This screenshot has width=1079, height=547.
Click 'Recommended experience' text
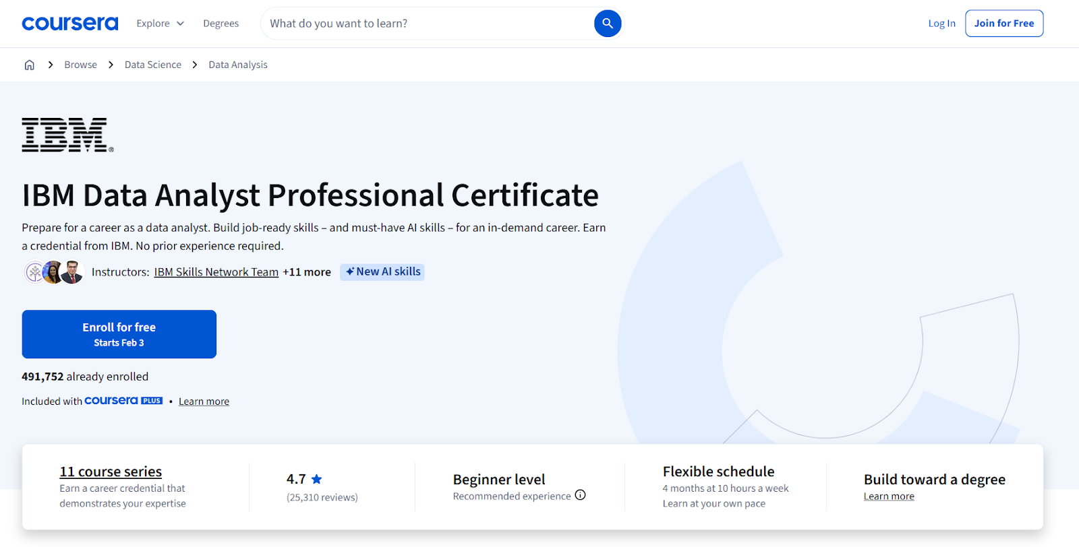(x=512, y=496)
